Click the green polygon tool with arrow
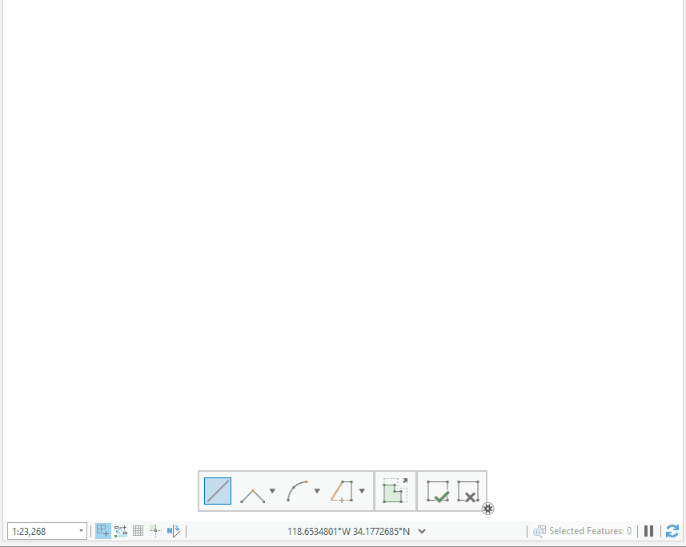This screenshot has height=547, width=686. coord(395,490)
